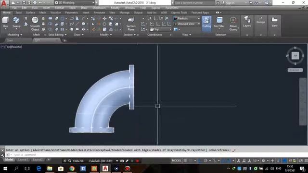Image resolution: width=308 pixels, height=173 pixels.
Task: Click the Plot printer icon
Action: pyautogui.click(x=35, y=3)
